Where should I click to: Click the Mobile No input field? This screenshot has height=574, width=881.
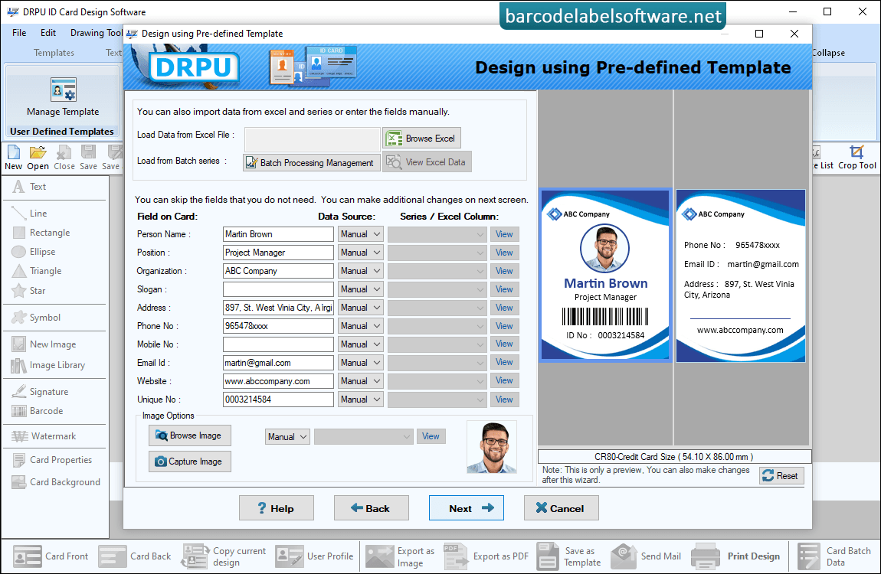click(x=278, y=344)
